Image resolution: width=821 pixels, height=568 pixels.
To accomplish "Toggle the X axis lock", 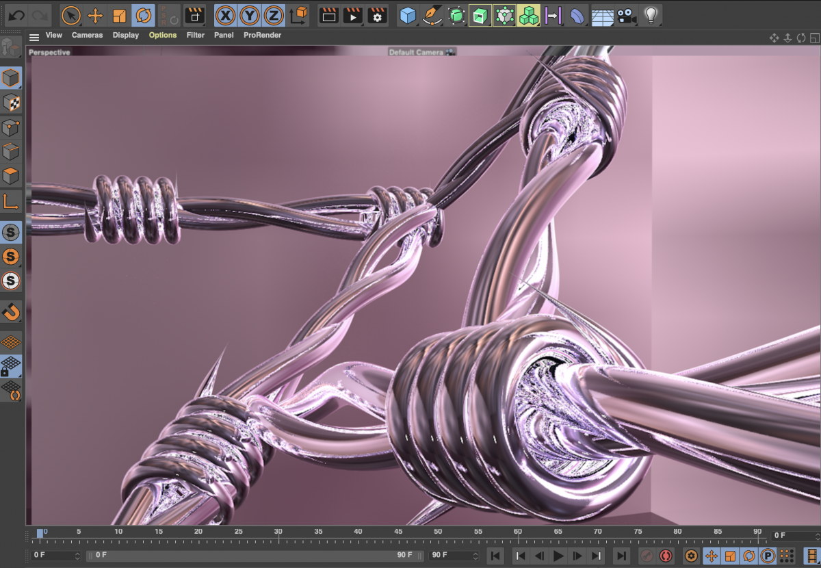I will click(x=224, y=15).
